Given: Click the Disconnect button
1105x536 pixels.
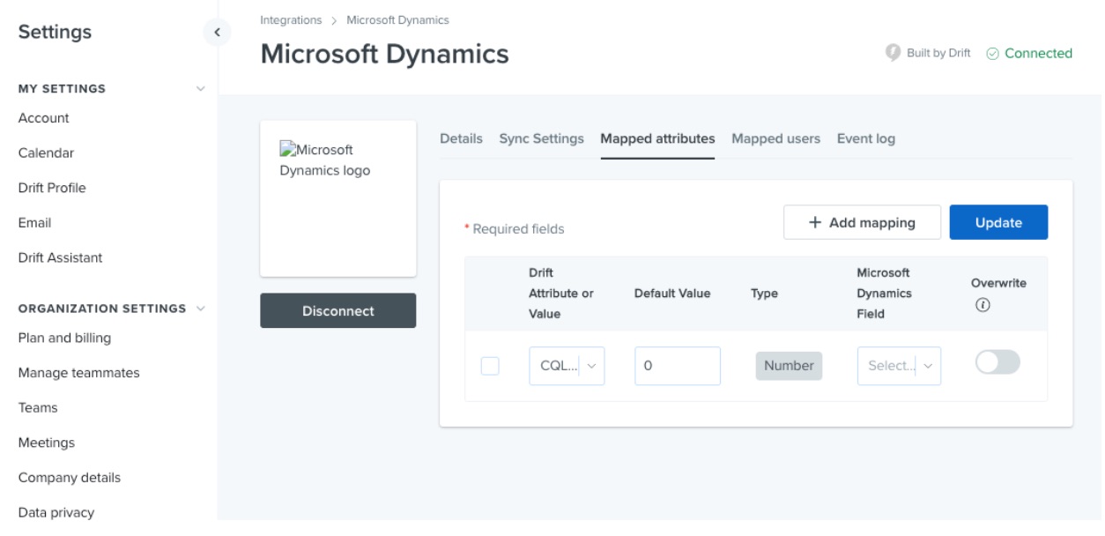Looking at the screenshot, I should [337, 310].
